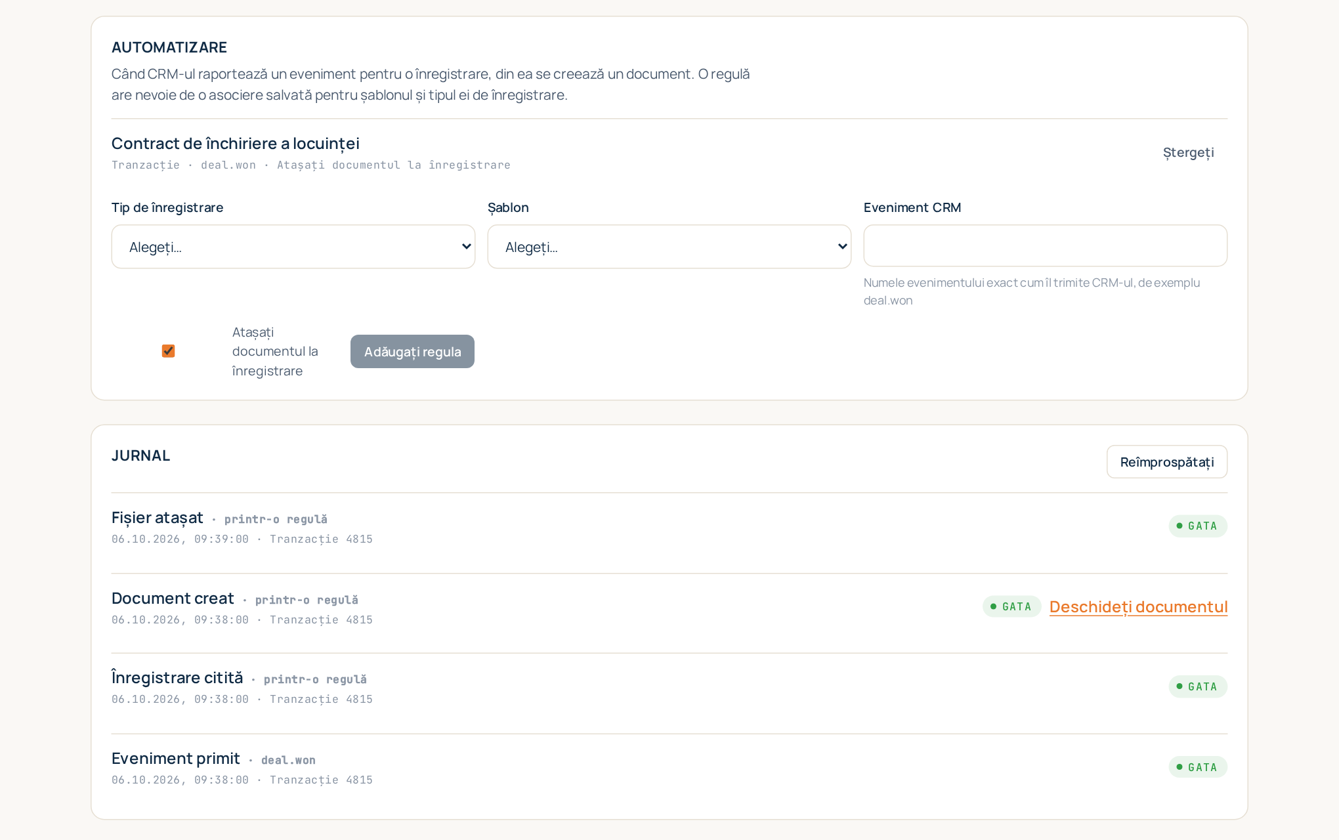This screenshot has height=840, width=1339.
Task: Delete the rule with the Ștergeți button
Action: pos(1188,152)
